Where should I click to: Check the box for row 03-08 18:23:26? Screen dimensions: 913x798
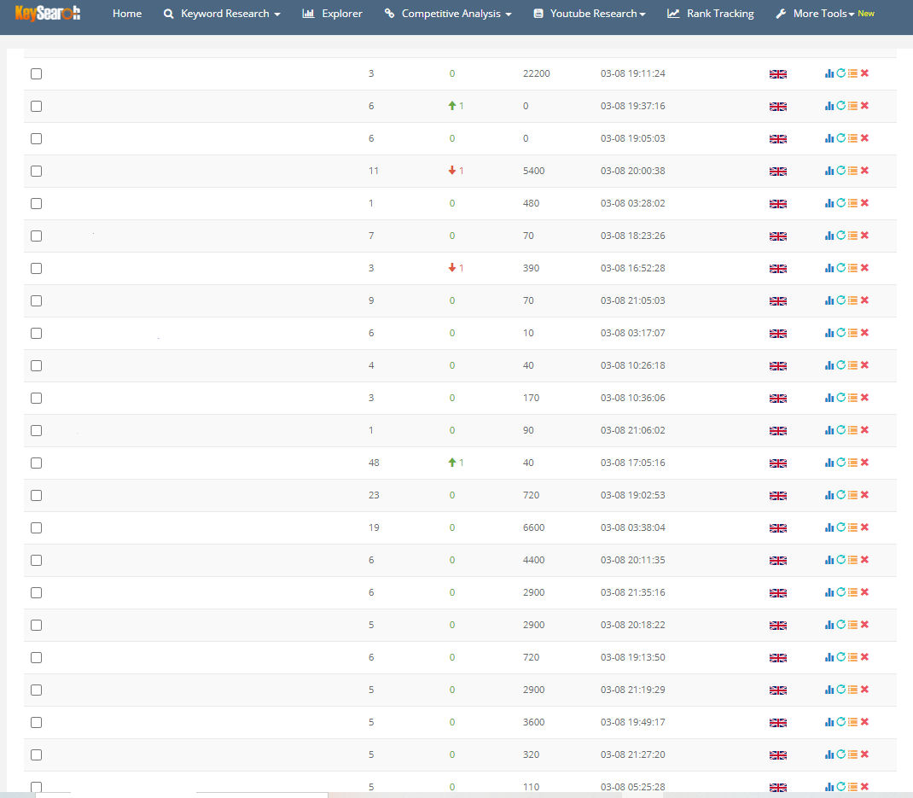click(x=36, y=236)
